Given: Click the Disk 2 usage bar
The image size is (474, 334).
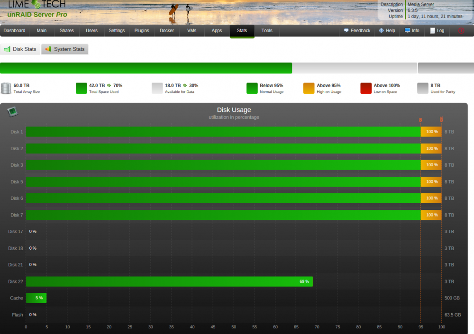Looking at the screenshot, I should (x=234, y=148).
